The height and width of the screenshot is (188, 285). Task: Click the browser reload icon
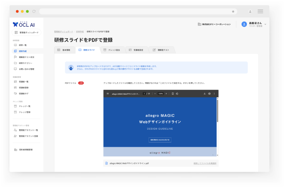click(34, 11)
